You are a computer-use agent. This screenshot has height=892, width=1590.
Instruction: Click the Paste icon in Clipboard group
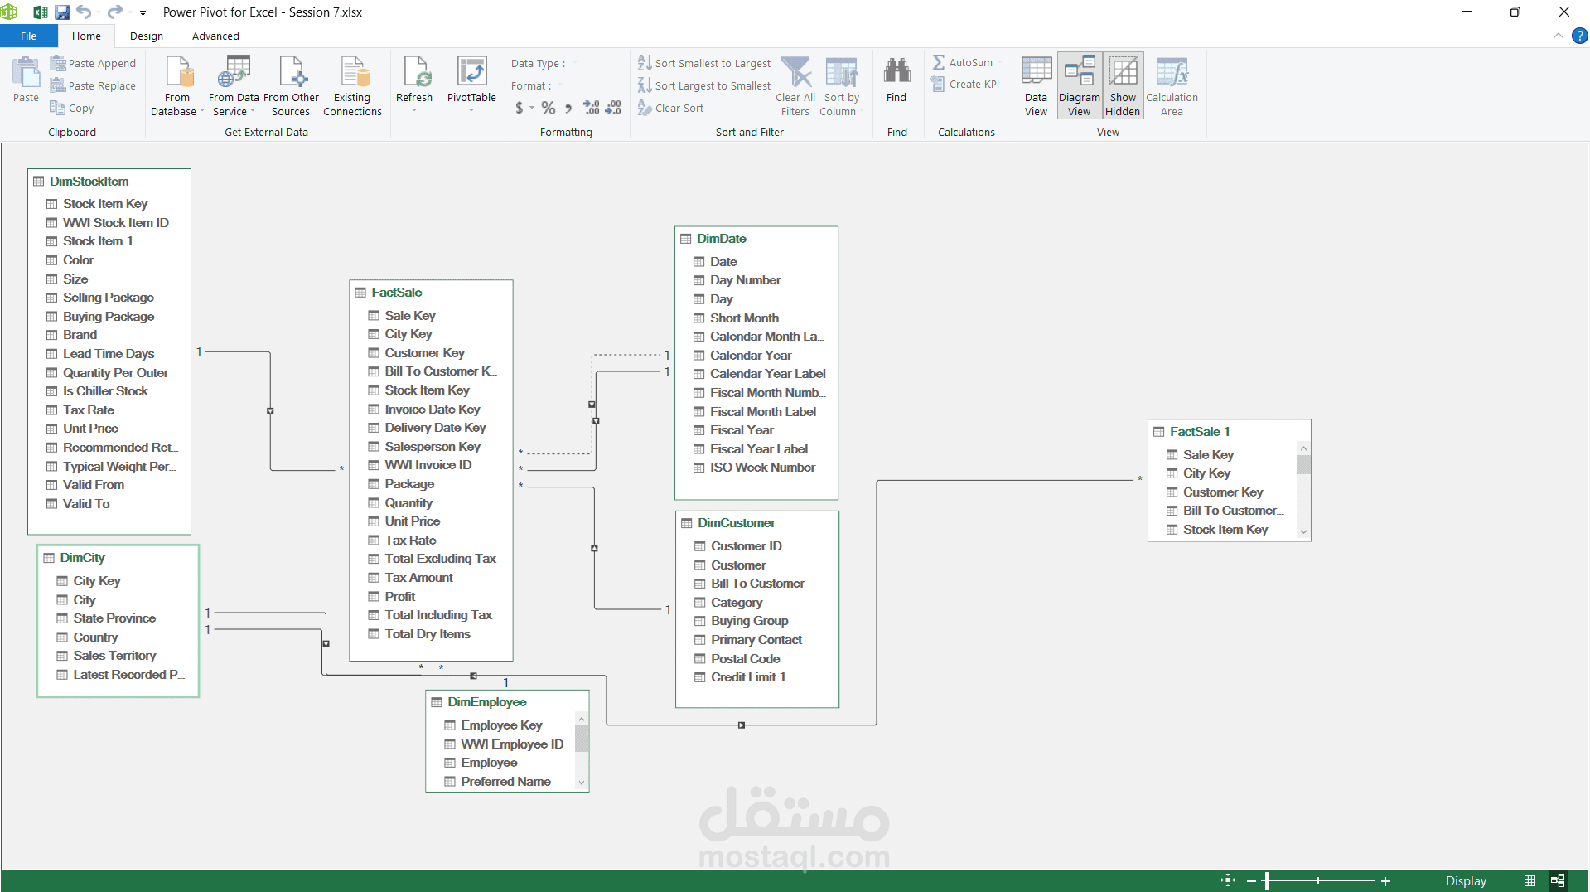(x=26, y=80)
